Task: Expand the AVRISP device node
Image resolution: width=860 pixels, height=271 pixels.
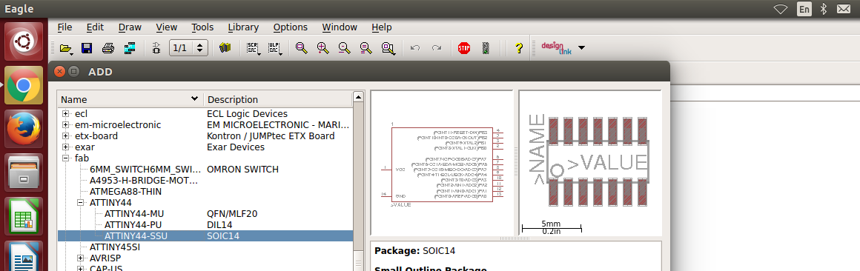Action: click(81, 258)
